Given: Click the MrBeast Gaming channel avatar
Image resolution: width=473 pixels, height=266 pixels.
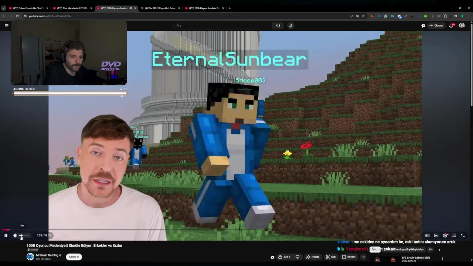Looking at the screenshot, I should coord(30,257).
